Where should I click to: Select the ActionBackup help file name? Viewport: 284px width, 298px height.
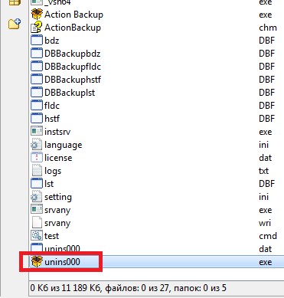pos(73,28)
